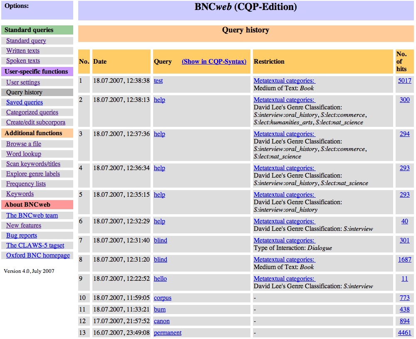Screen dimensions: 416x339
Task: Open Scan keywords/titles function
Action: point(33,164)
